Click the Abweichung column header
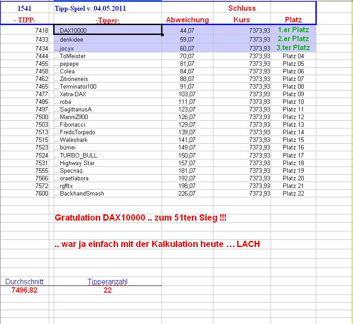 pyautogui.click(x=187, y=20)
